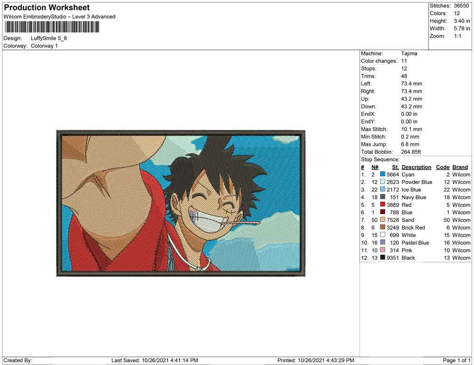Click the Ice Blue thread swatch
Viewport: 474px width, 365px height.
click(383, 189)
